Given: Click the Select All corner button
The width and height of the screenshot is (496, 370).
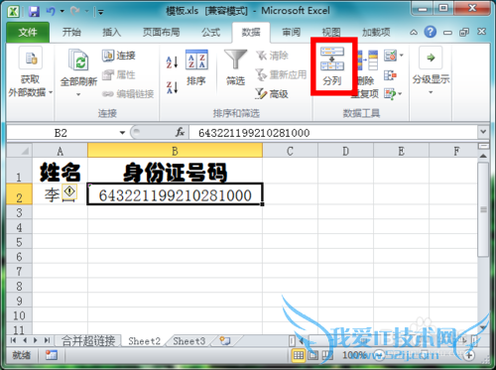Looking at the screenshot, I should tap(20, 151).
